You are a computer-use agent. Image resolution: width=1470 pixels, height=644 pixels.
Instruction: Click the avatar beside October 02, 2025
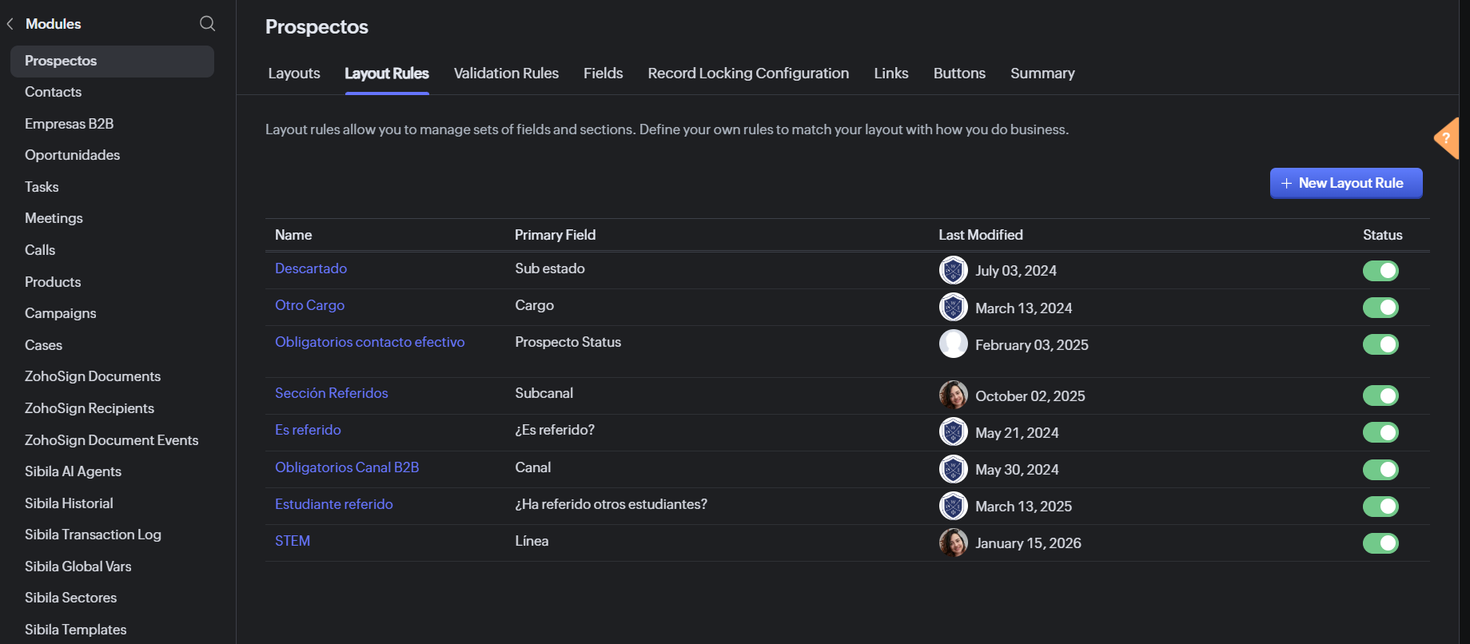coord(953,396)
